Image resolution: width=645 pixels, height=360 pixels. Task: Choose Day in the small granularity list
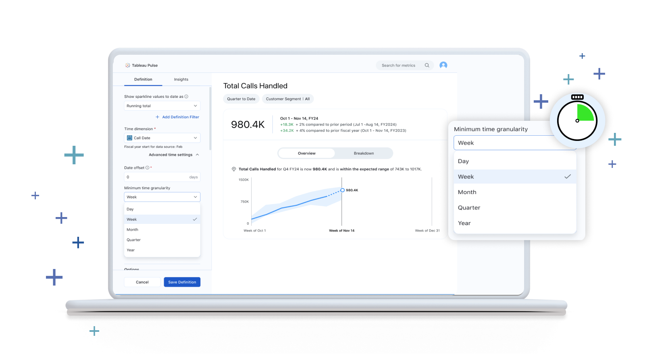[162, 209]
